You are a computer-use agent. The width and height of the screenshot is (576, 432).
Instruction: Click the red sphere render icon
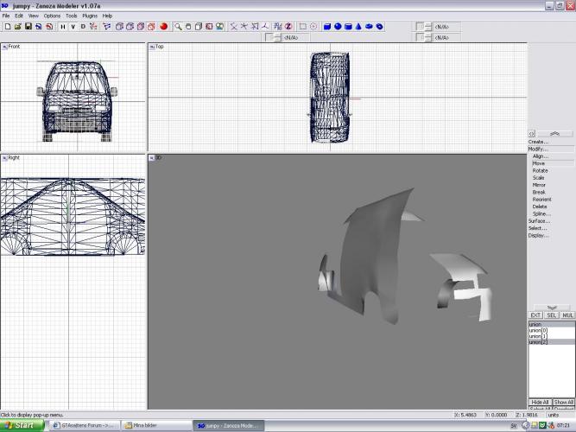click(x=163, y=27)
